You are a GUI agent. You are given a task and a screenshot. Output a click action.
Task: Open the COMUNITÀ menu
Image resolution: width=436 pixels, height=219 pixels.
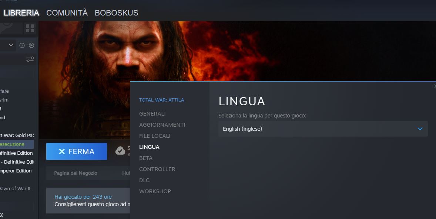tap(67, 13)
